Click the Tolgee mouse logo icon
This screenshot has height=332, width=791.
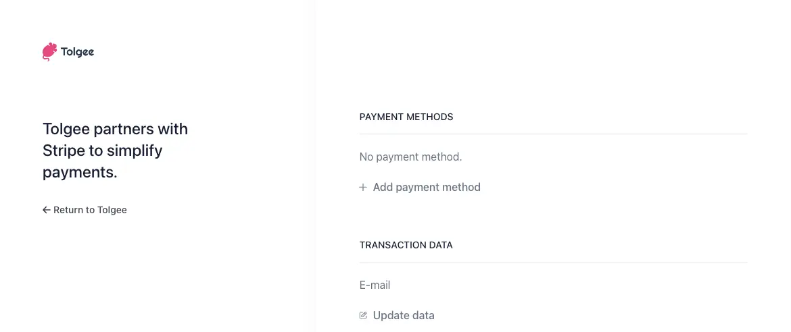point(49,52)
